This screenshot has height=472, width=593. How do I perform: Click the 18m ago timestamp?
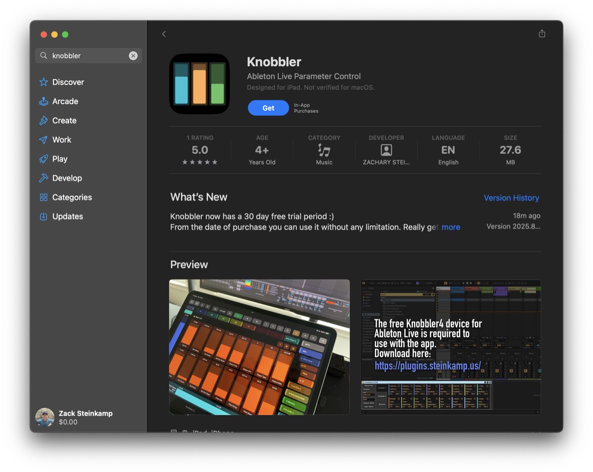[526, 216]
